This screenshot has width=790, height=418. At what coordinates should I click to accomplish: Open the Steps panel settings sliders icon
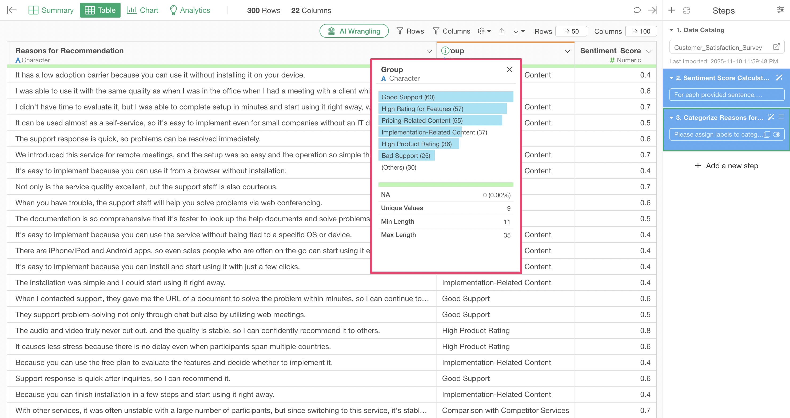780,10
